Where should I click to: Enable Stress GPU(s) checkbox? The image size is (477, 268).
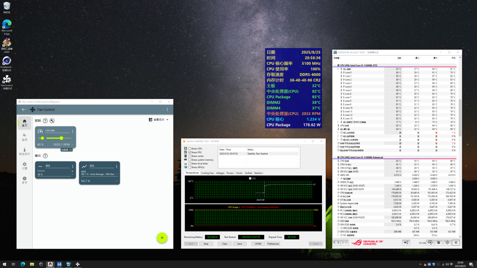(190, 167)
